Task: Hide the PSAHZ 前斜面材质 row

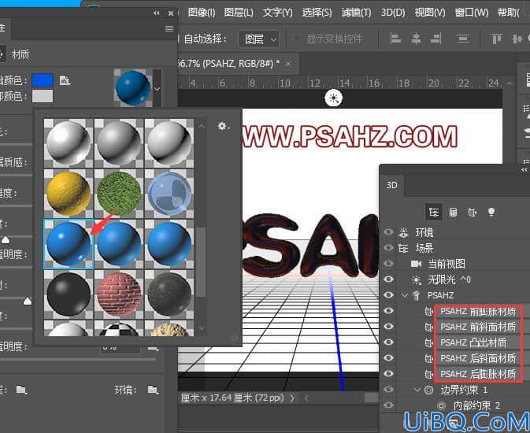Action: pos(389,327)
